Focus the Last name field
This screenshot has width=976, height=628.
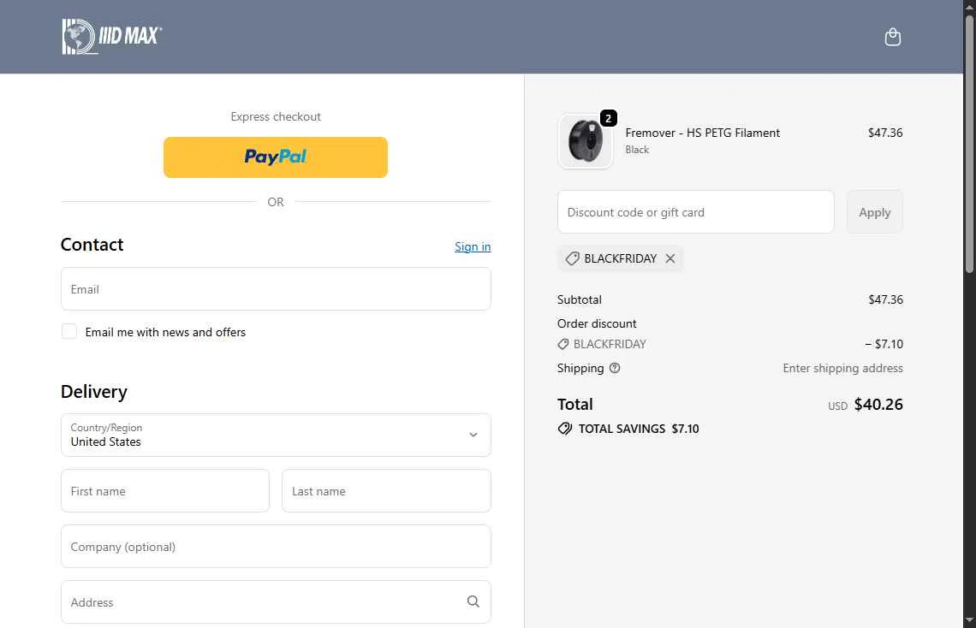point(386,490)
